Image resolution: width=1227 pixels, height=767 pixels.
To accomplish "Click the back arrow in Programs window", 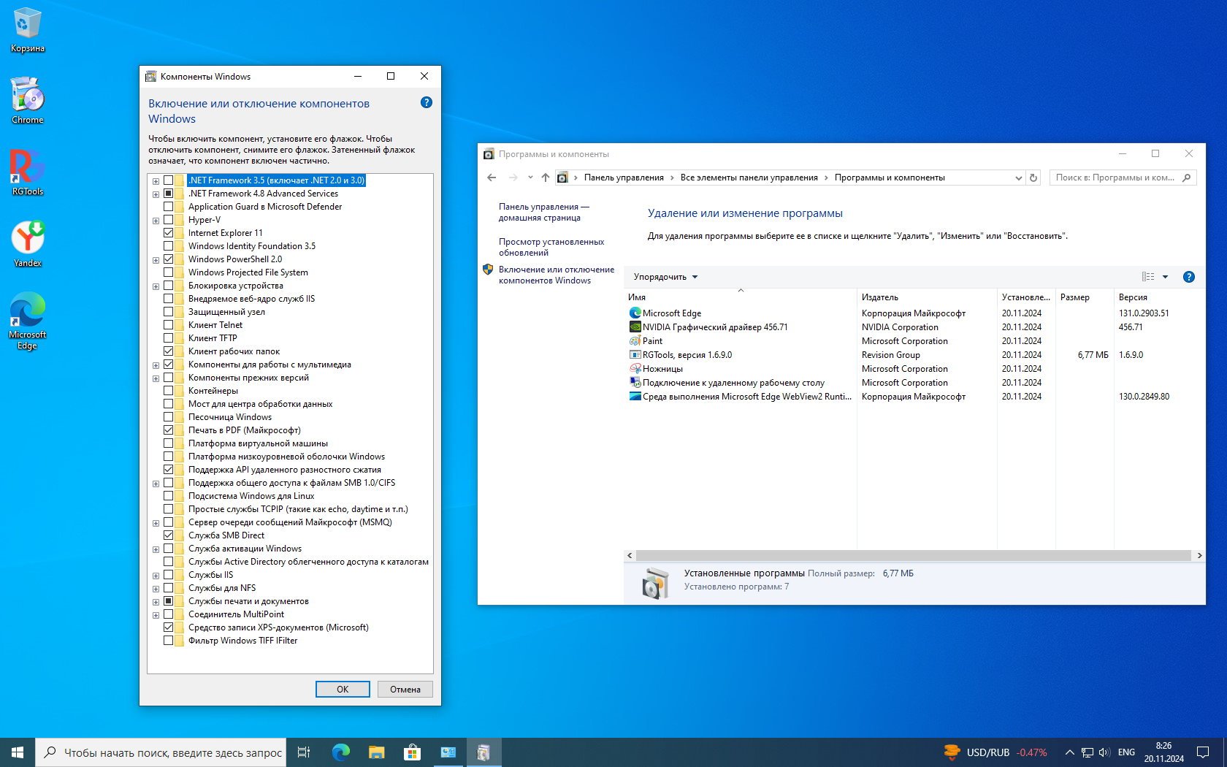I will [x=492, y=178].
